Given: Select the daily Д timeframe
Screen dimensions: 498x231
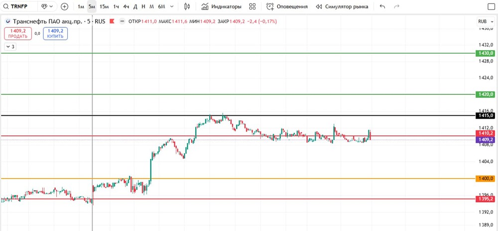Looking at the screenshot, I should [x=135, y=6].
